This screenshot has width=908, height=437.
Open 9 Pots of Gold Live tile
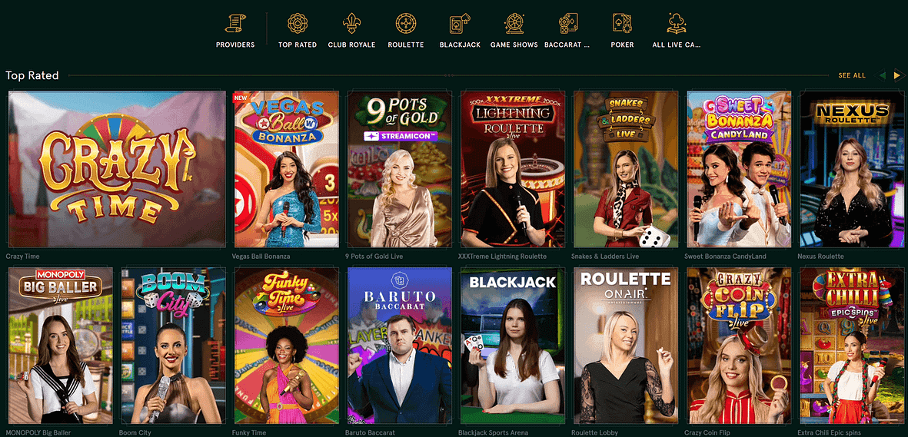tap(400, 169)
